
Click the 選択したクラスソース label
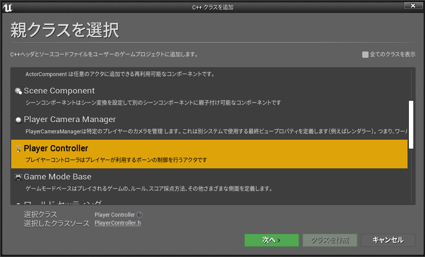56,224
